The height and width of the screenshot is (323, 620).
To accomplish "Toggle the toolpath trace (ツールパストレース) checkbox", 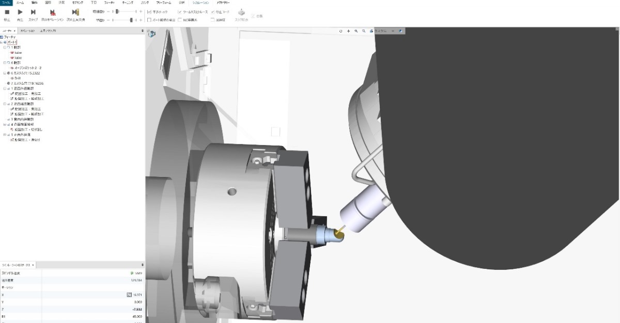I will pyautogui.click(x=180, y=11).
